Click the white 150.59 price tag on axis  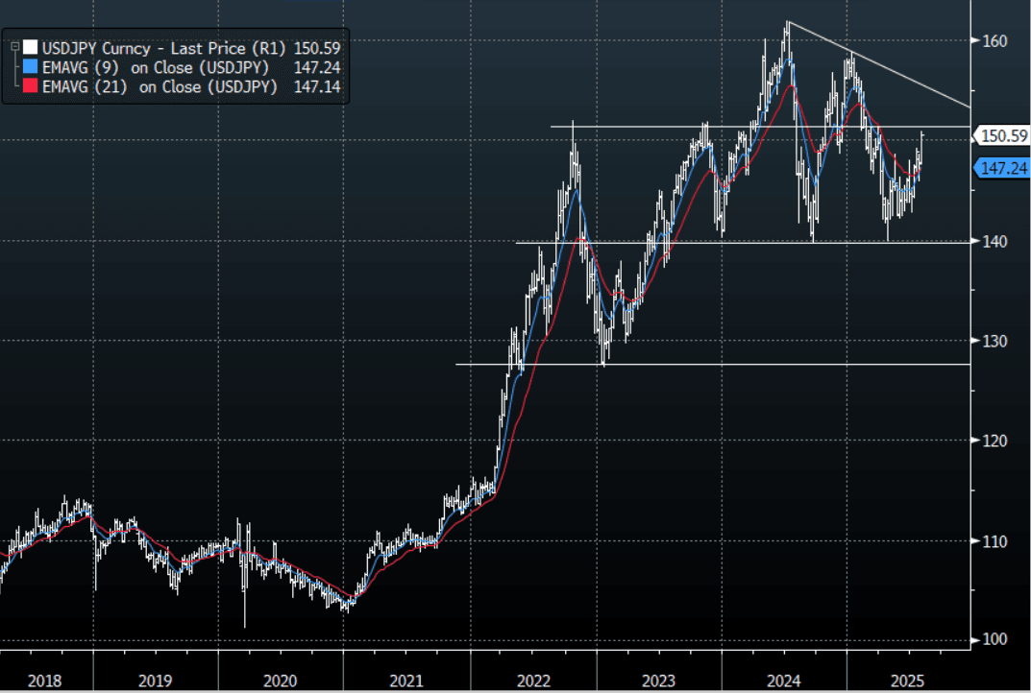1001,136
